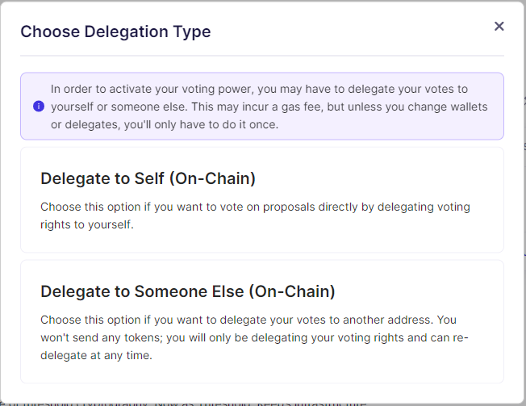Image resolution: width=526 pixels, height=406 pixels.
Task: Click 'delegate your votes to another address' line
Action: coord(248,320)
